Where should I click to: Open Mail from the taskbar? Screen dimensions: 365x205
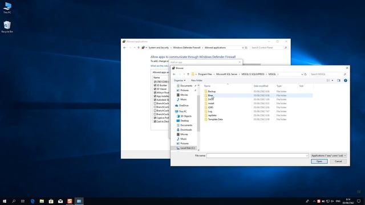[60, 201]
